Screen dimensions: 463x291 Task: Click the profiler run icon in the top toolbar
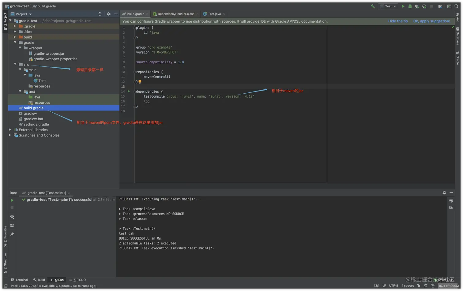[x=424, y=6]
